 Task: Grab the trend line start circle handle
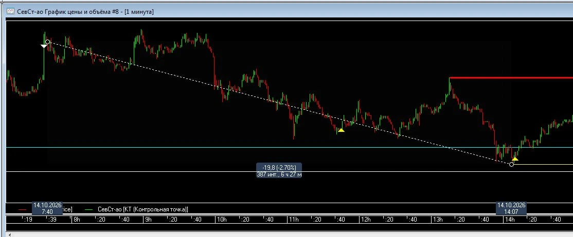[47, 42]
